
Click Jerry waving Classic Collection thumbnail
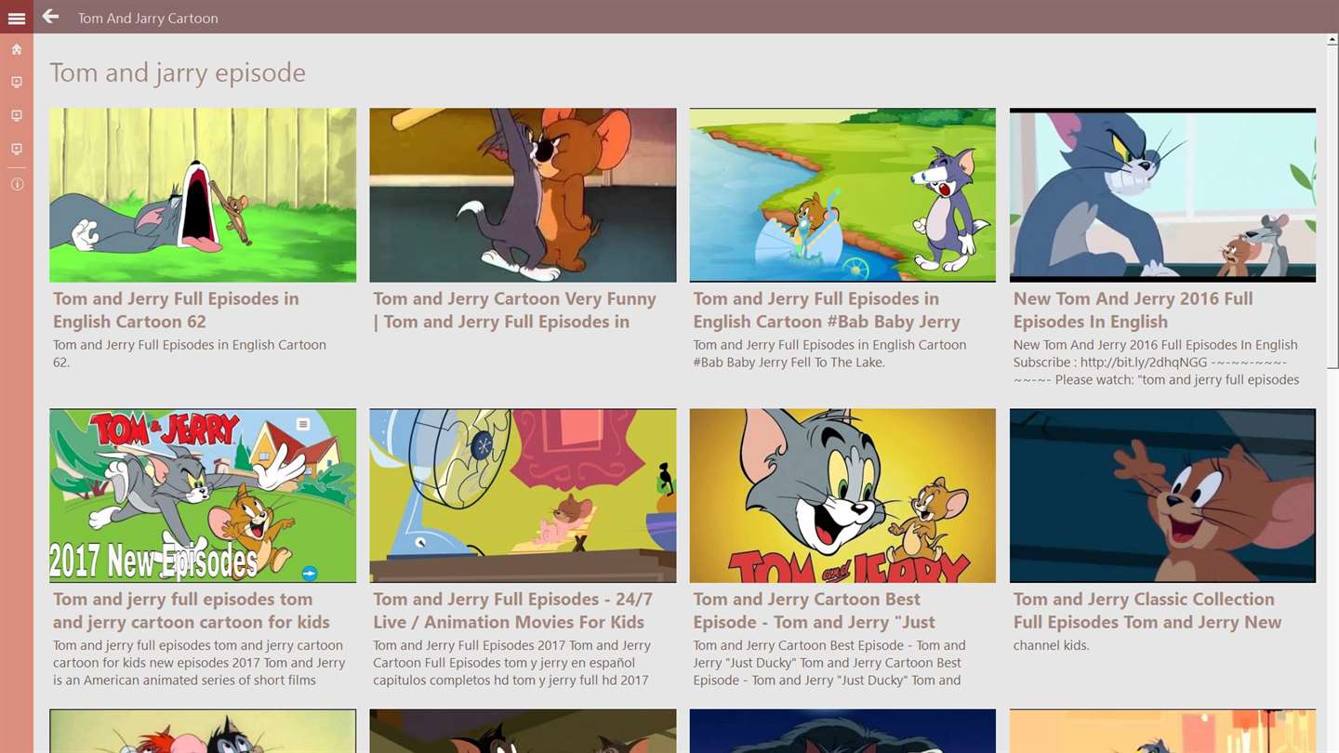point(1162,495)
